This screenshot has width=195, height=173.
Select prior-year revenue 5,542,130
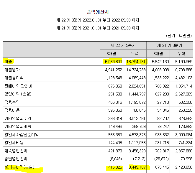[160, 62]
